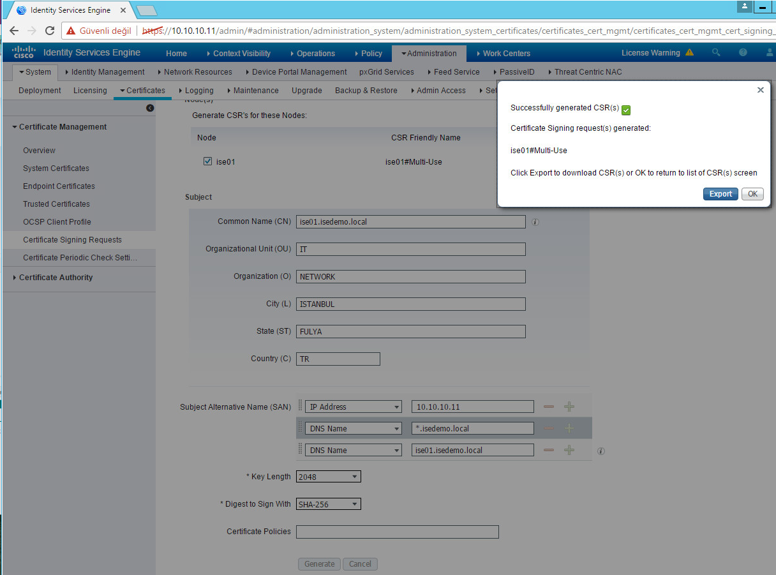Open the help question mark icon
Viewport: 776px width, 575px height.
pos(743,53)
